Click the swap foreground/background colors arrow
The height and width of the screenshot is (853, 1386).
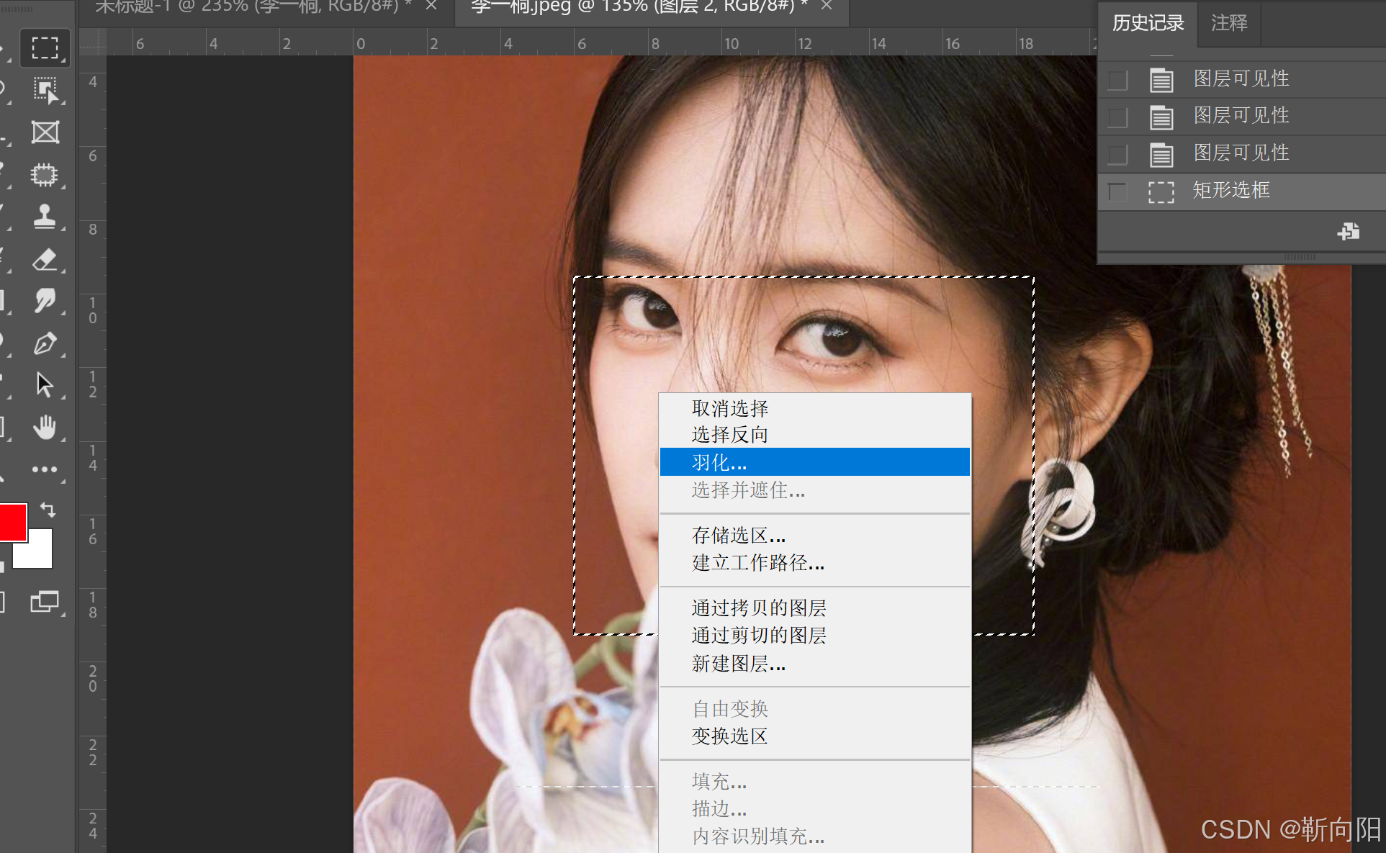pyautogui.click(x=48, y=510)
